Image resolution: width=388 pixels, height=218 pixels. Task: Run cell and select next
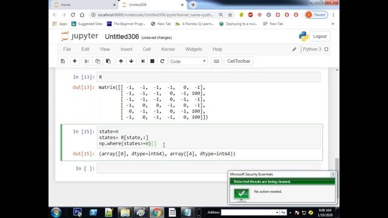(x=143, y=61)
